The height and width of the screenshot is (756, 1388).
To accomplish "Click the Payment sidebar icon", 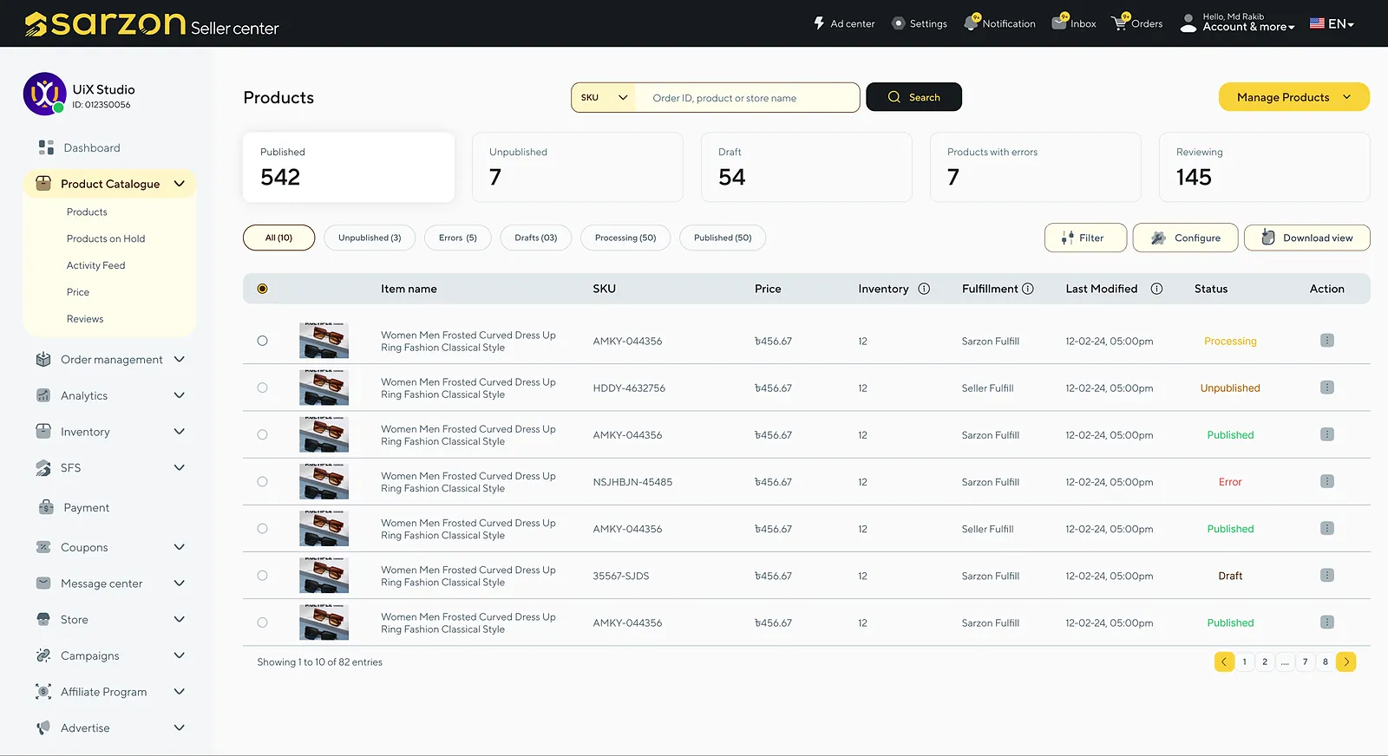I will tap(46, 507).
